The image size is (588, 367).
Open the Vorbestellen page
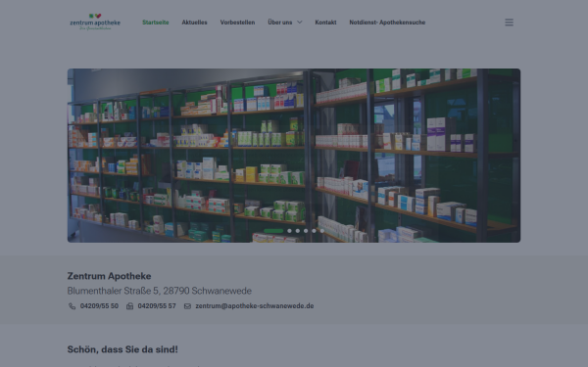point(237,23)
